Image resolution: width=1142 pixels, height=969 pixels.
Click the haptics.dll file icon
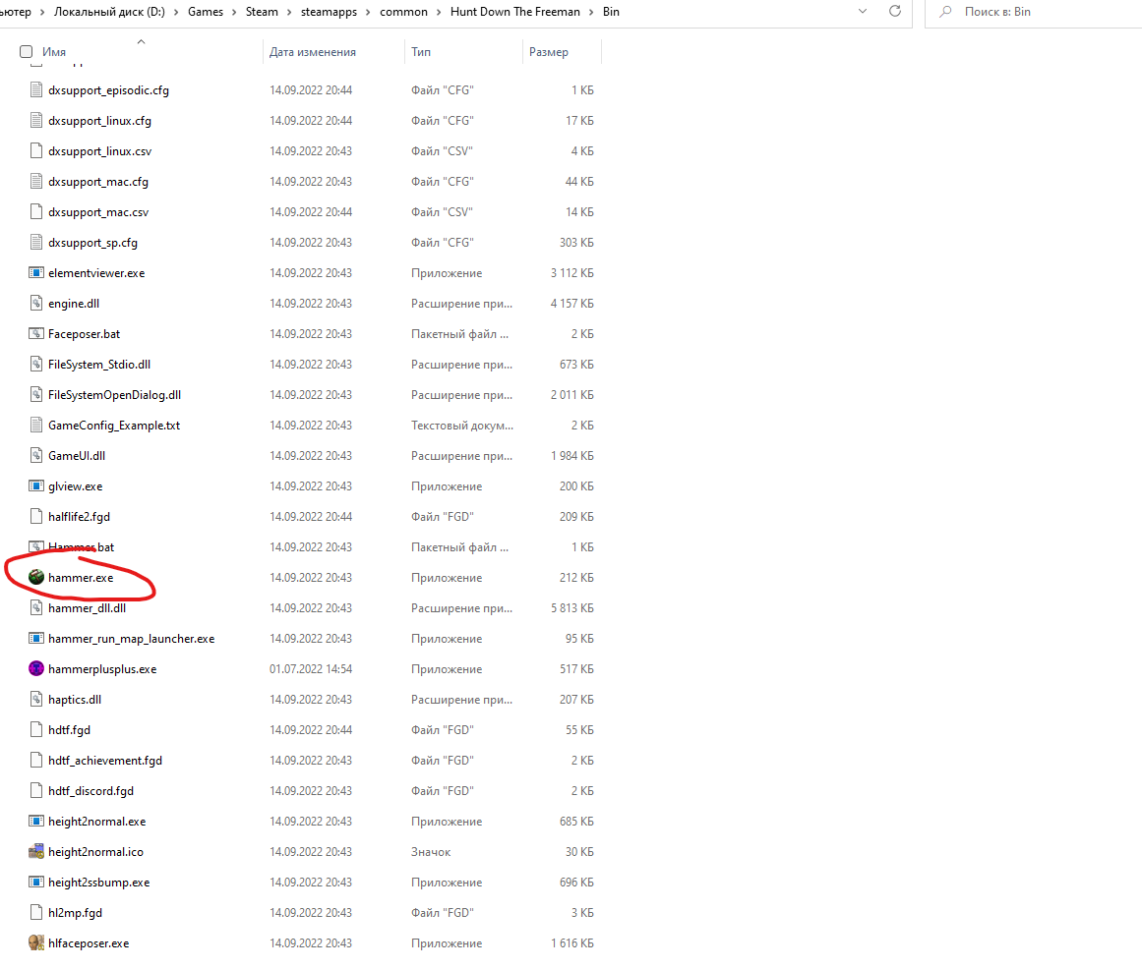[36, 699]
